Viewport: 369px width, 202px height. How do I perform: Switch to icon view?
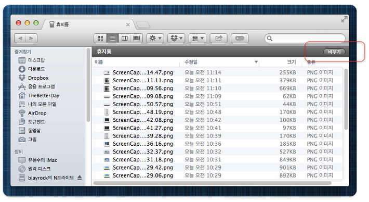tap(100, 38)
